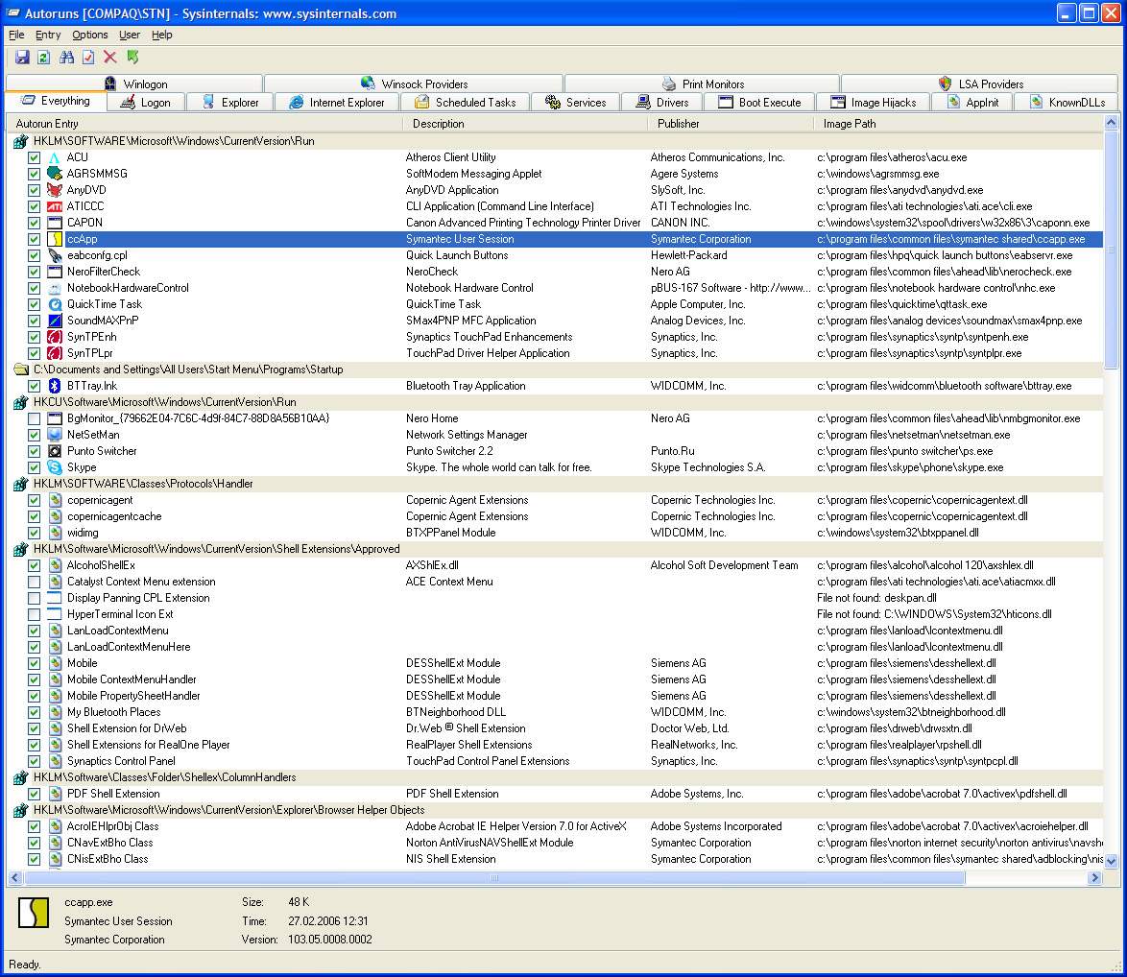Check the HyperTerminal Icon Ext checkbox
The image size is (1127, 977).
(34, 615)
